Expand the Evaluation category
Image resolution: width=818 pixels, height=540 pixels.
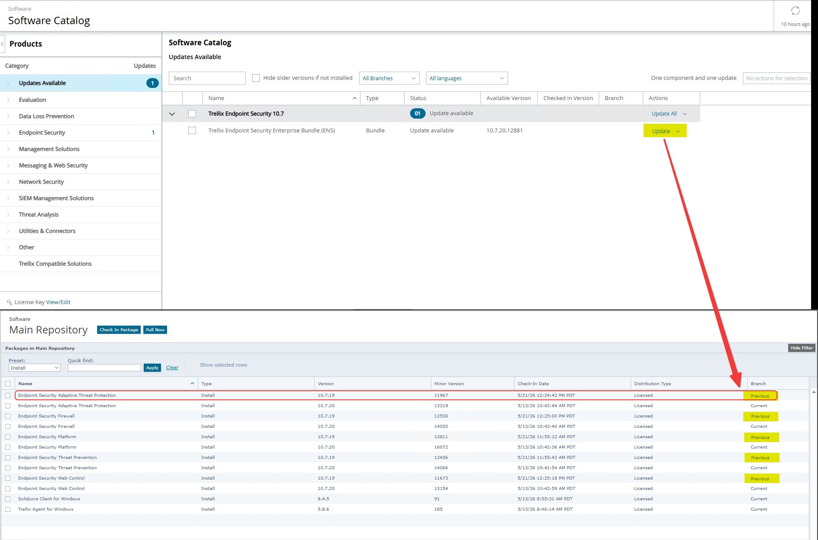8,100
